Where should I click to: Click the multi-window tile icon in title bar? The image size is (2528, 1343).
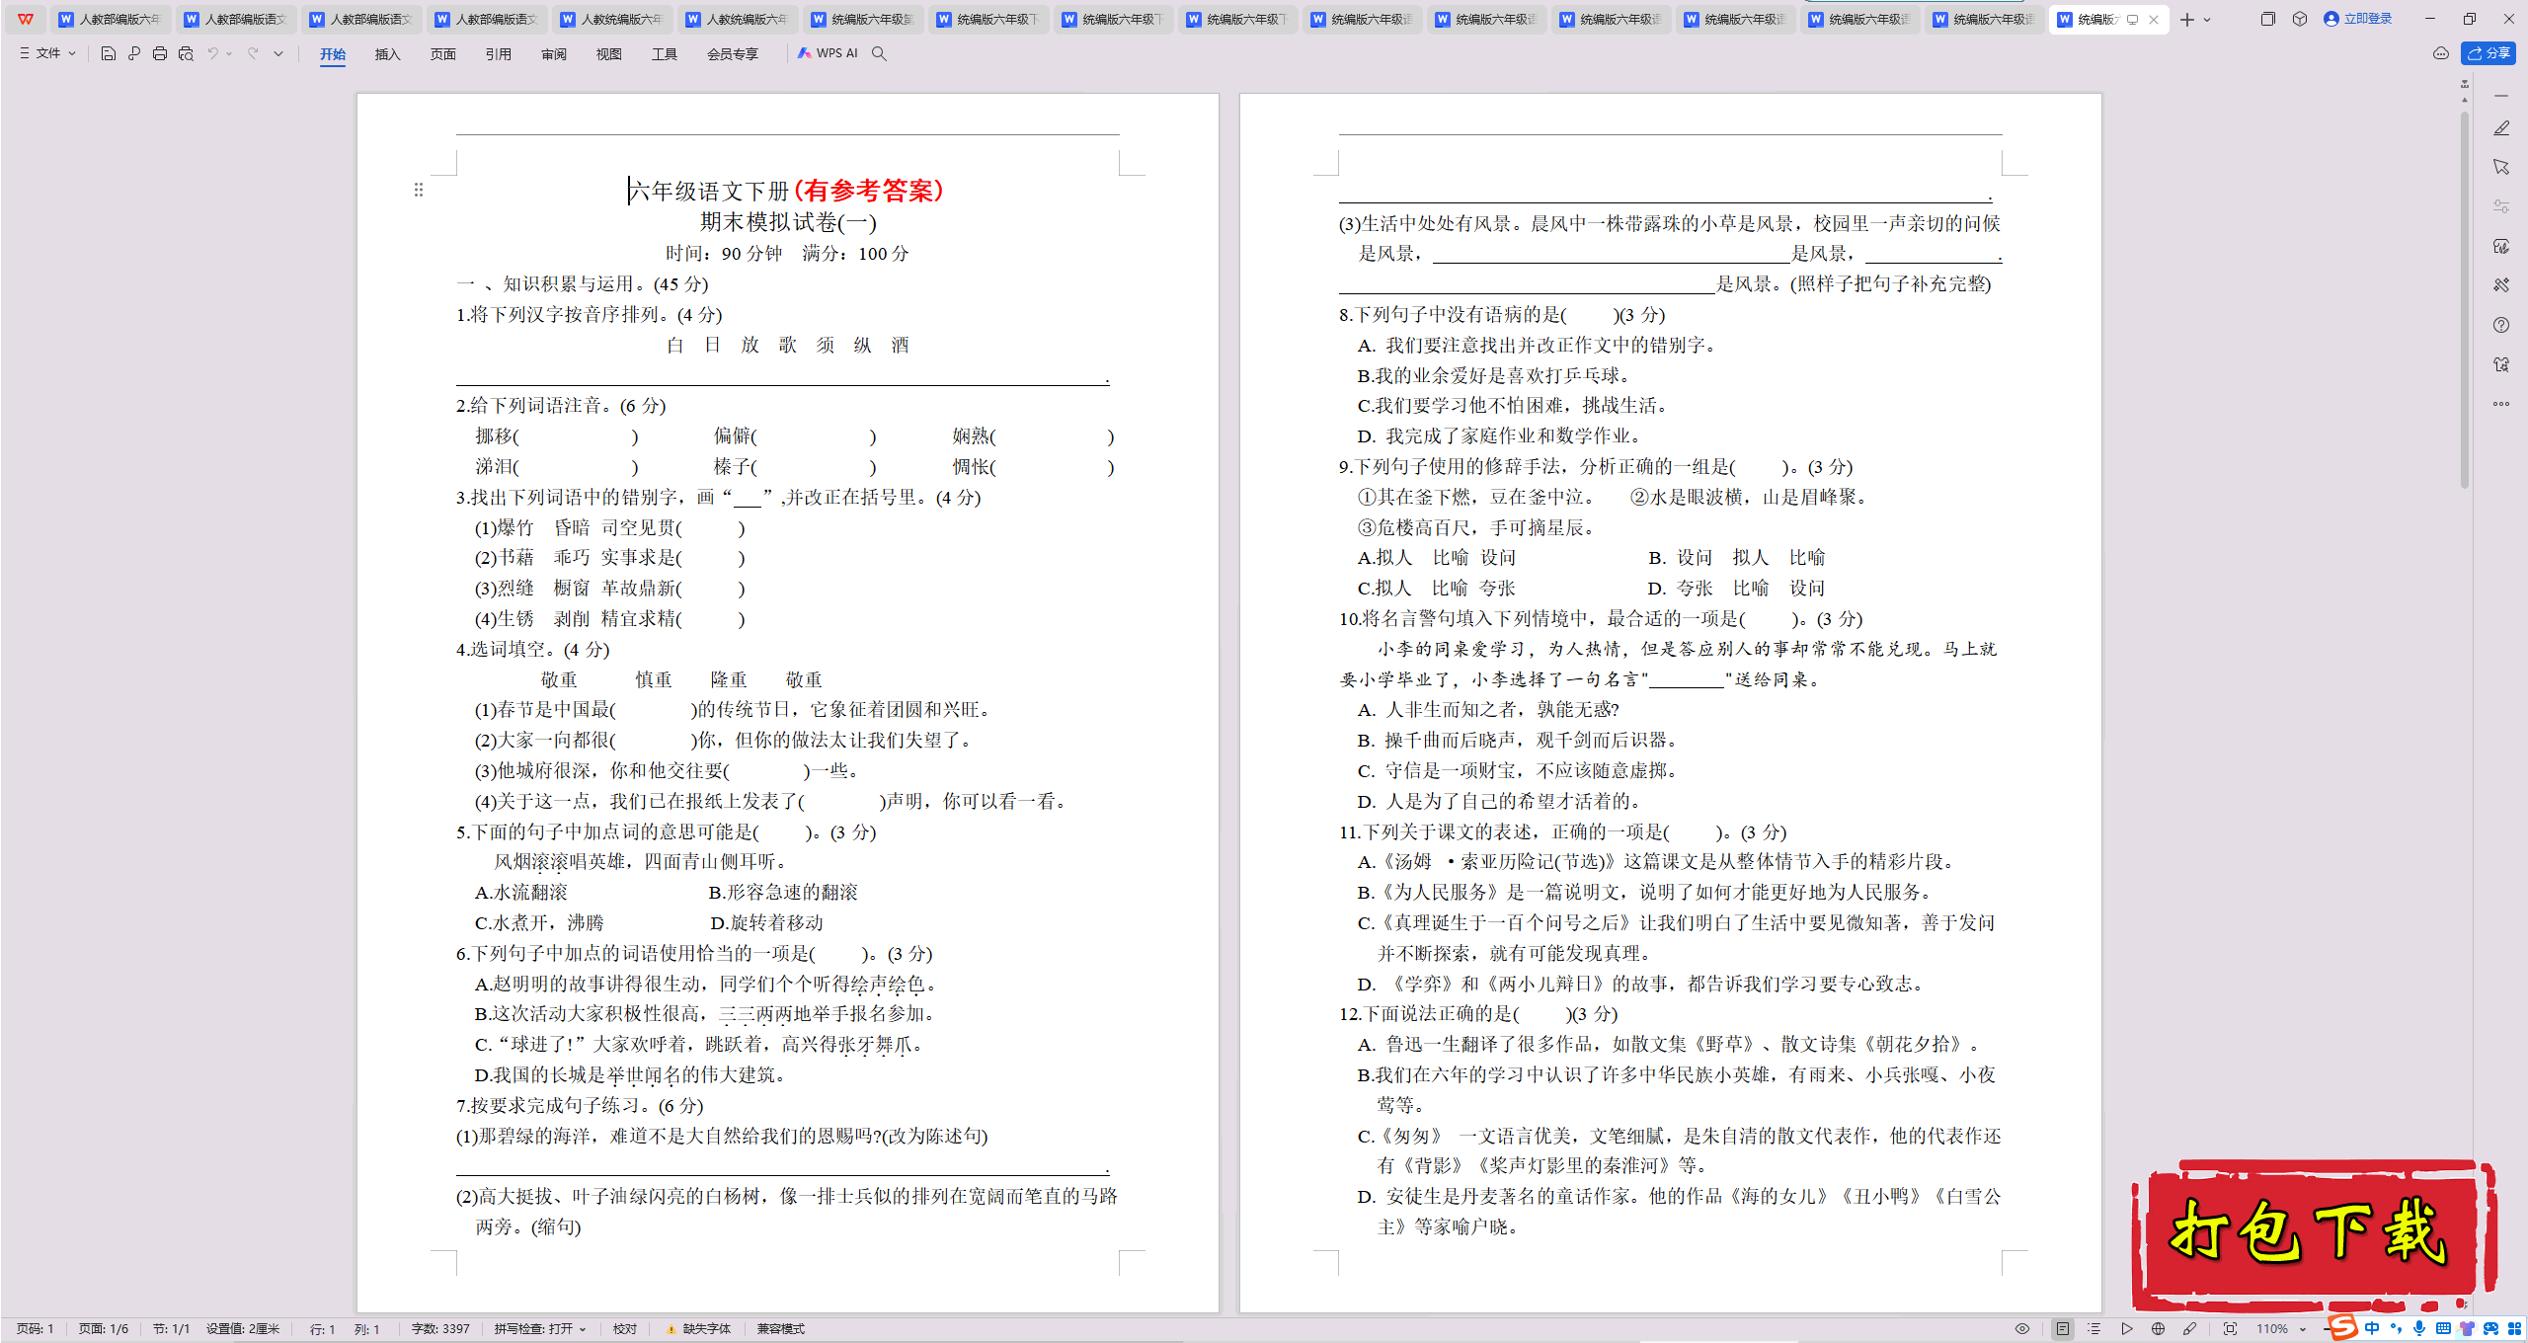(x=2267, y=19)
